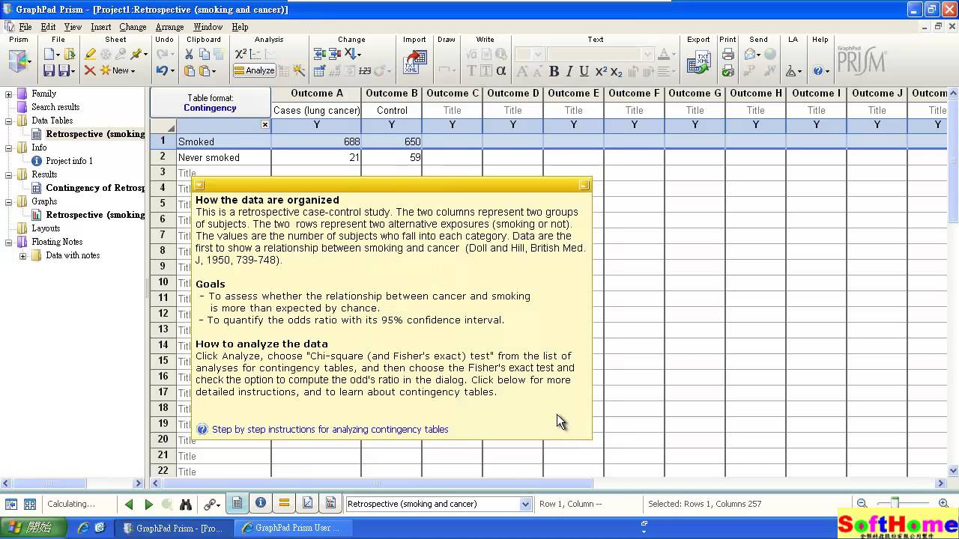Click the data table sheet icon in status bar
959x539 pixels.
click(x=237, y=504)
